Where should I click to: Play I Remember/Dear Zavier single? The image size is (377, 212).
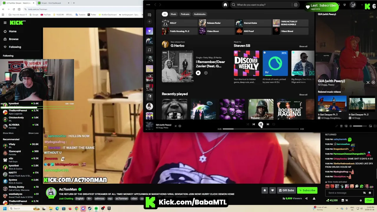198,73
